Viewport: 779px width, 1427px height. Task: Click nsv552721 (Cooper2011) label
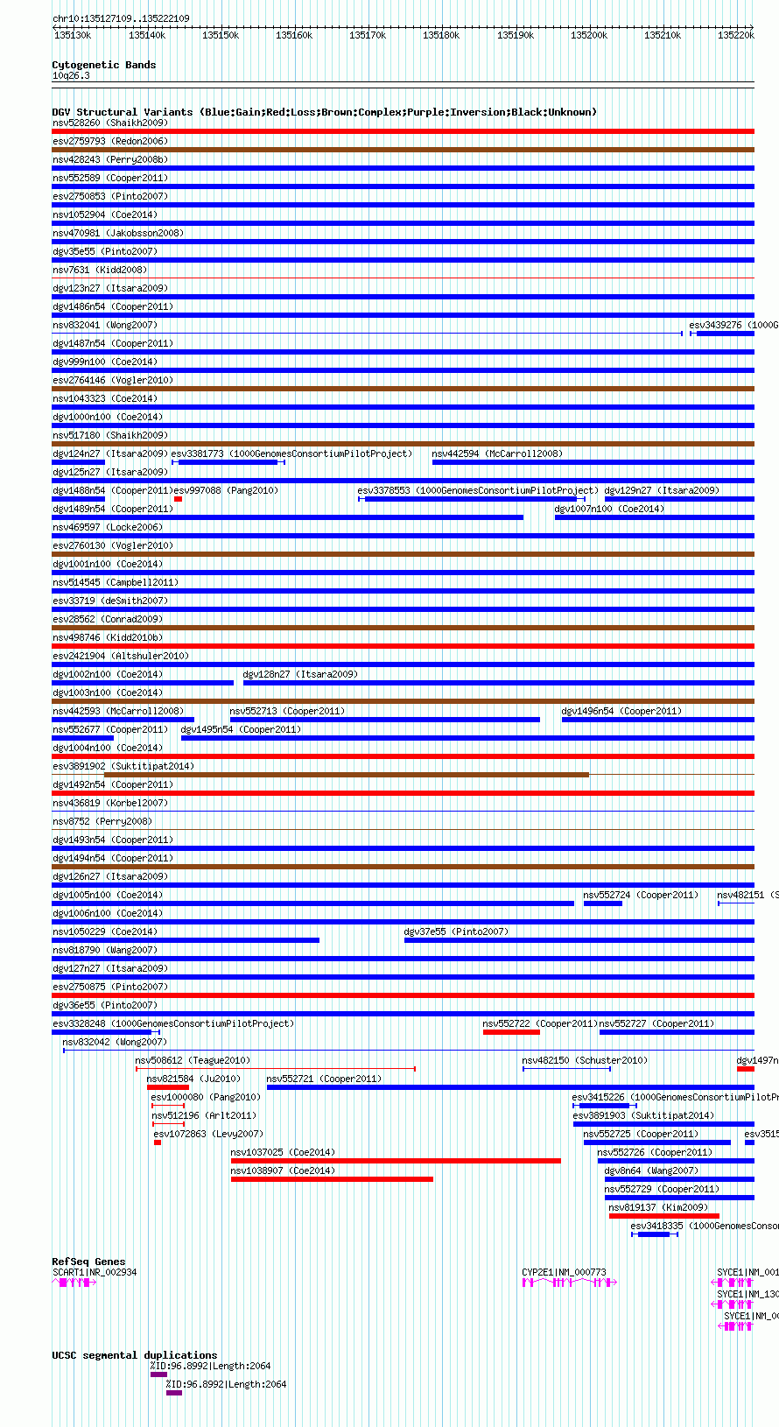tap(324, 1079)
